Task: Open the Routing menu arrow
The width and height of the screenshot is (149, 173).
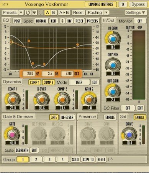Action: 106,13
